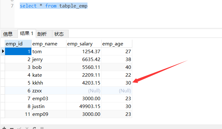
Task: Select the emp_age column header
Action: tap(117, 44)
